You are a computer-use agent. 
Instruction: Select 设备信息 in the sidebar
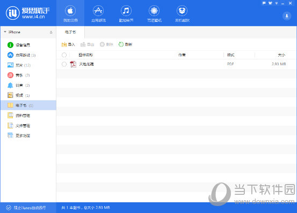pos(28,45)
